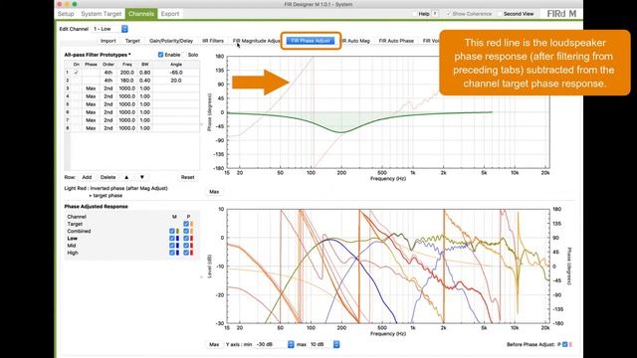Screen dimensions: 637x358
Task: Toggle the Show Coherence checkbox
Action: point(449,14)
